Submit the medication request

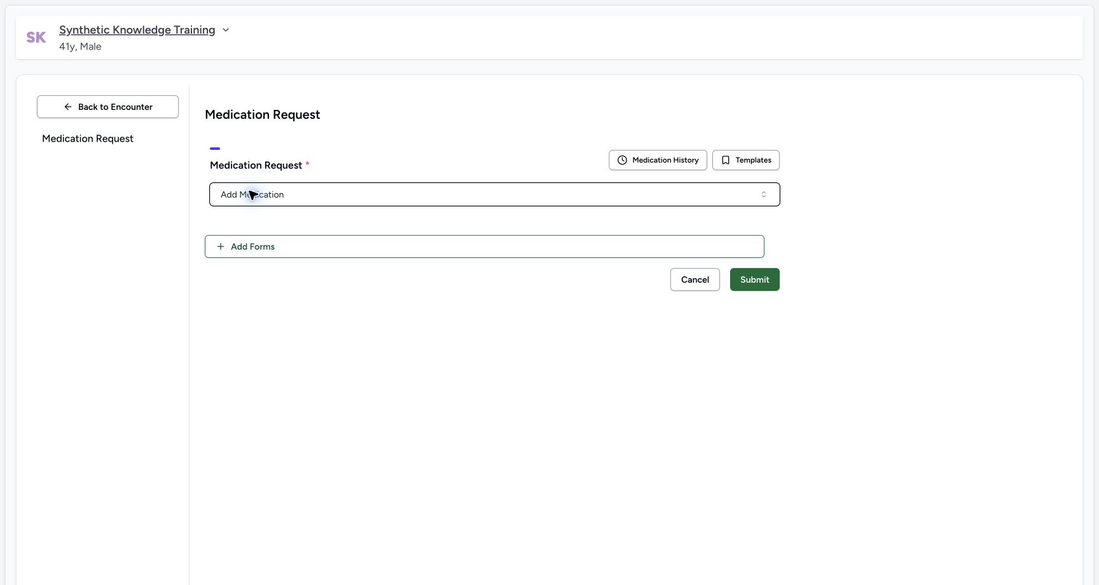pos(754,279)
